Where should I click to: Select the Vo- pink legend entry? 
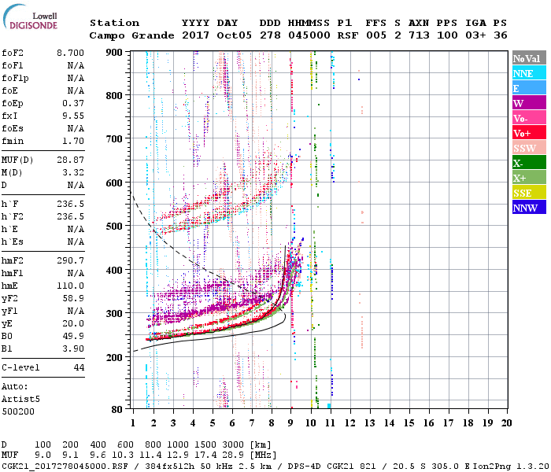[528, 118]
